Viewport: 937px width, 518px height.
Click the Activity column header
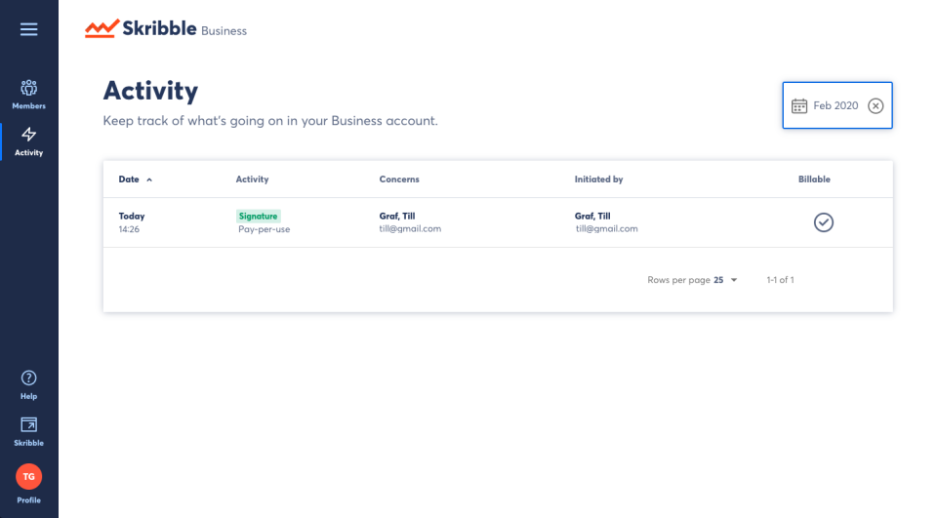252,179
